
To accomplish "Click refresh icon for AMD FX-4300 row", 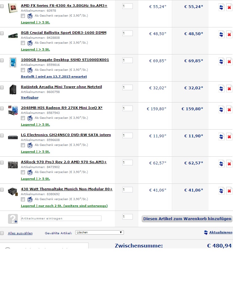I will [x=221, y=7].
